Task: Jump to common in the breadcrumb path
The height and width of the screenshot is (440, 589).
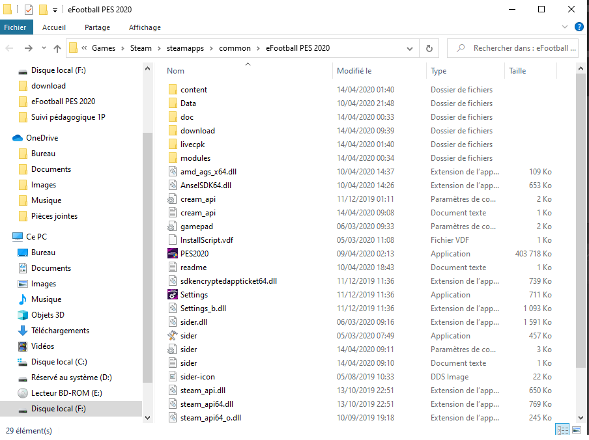Action: pyautogui.click(x=235, y=48)
